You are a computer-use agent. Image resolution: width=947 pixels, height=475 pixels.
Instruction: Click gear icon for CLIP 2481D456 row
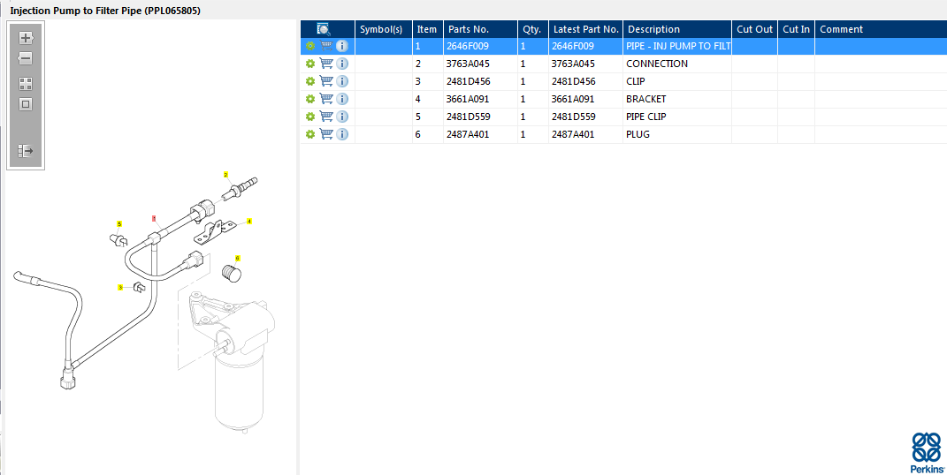[310, 80]
